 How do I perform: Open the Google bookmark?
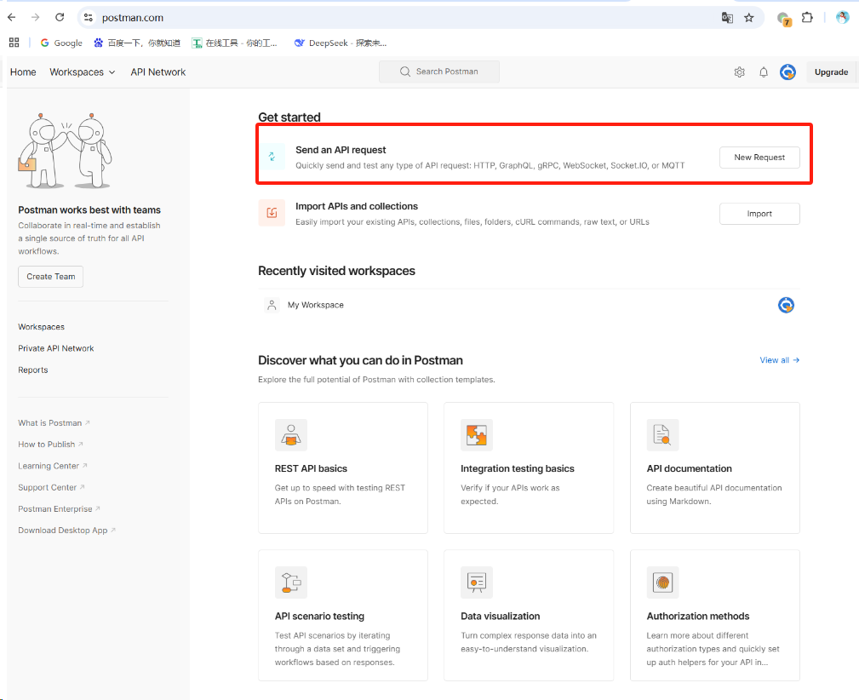point(61,43)
